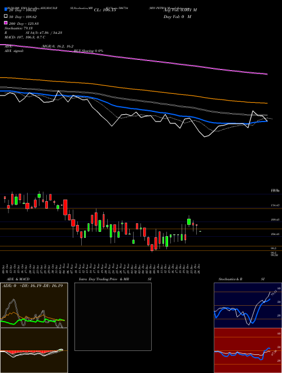Click the 79.13 value in Stochastics panel

274,293
